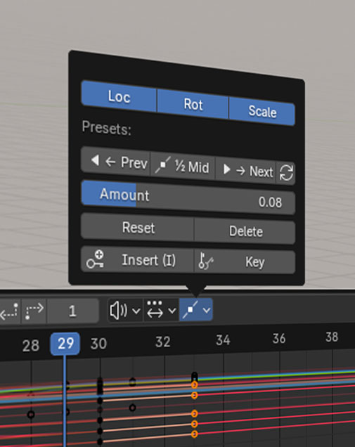This screenshot has width=355, height=447.
Task: Click the playback sync arrows with dots icon
Action: [155, 309]
